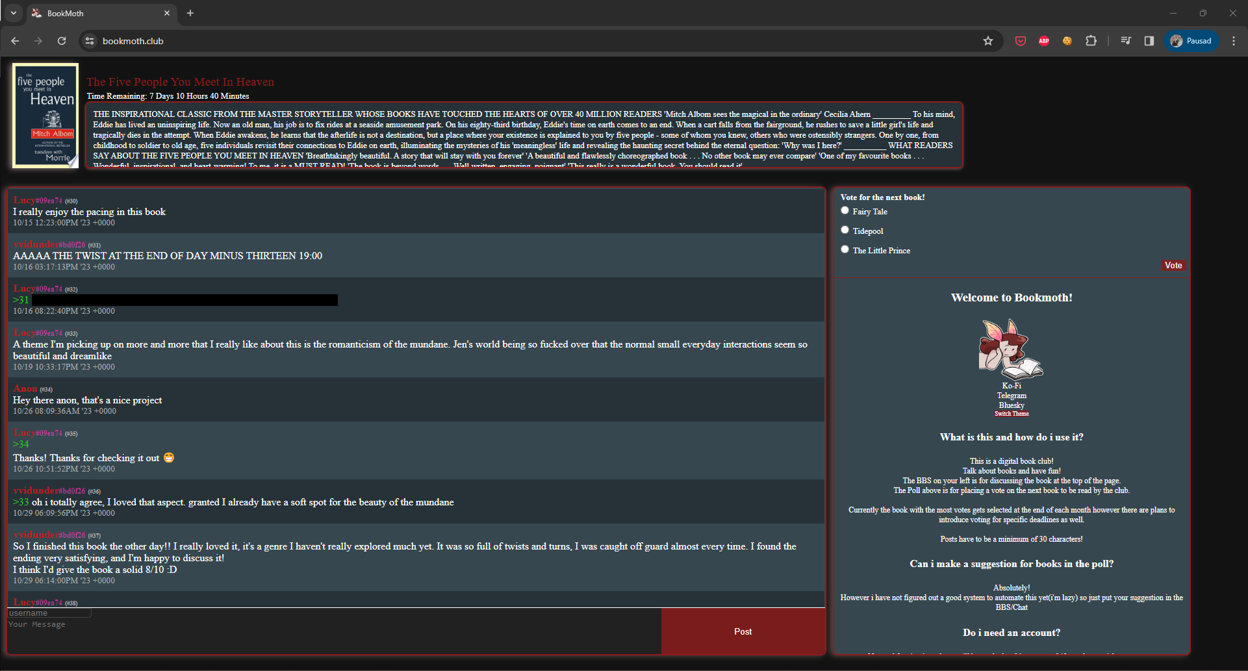The width and height of the screenshot is (1248, 671).
Task: Select the Tidepool radio option
Action: pos(845,230)
